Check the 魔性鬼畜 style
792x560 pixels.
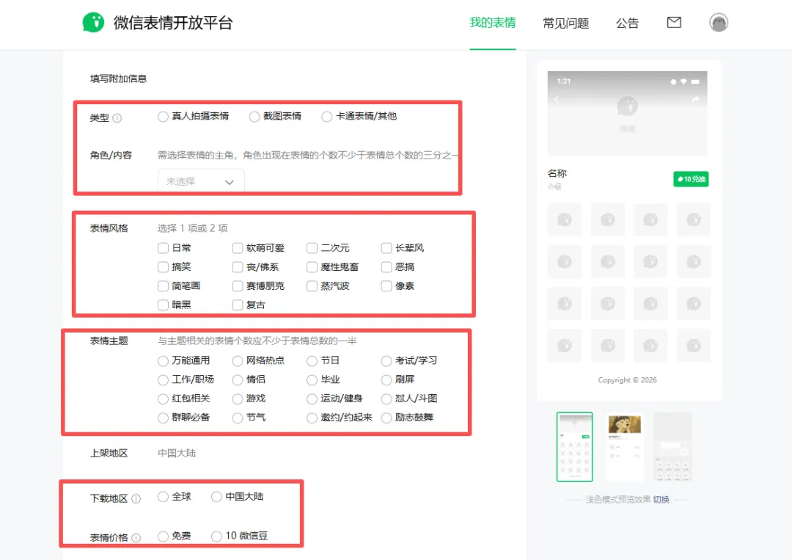tap(312, 267)
